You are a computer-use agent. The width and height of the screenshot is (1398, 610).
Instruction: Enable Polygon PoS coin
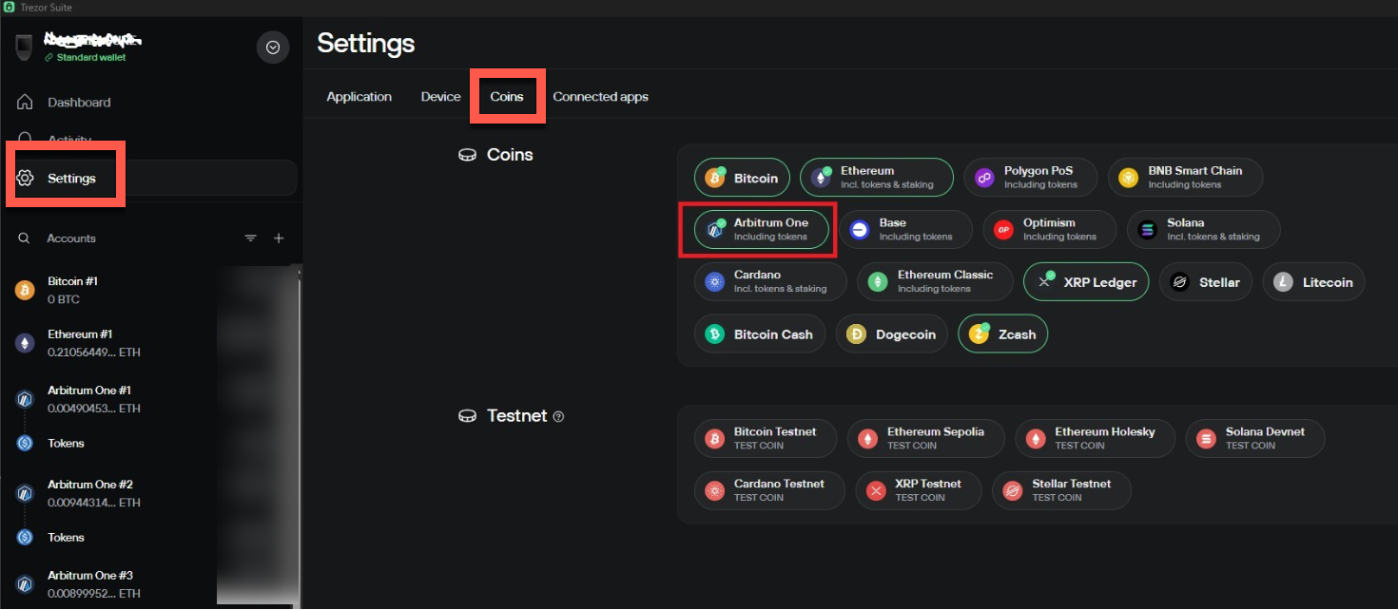click(1031, 178)
